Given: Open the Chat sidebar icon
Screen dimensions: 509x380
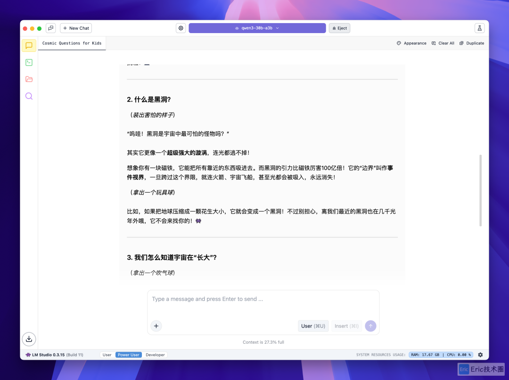Looking at the screenshot, I should point(29,45).
